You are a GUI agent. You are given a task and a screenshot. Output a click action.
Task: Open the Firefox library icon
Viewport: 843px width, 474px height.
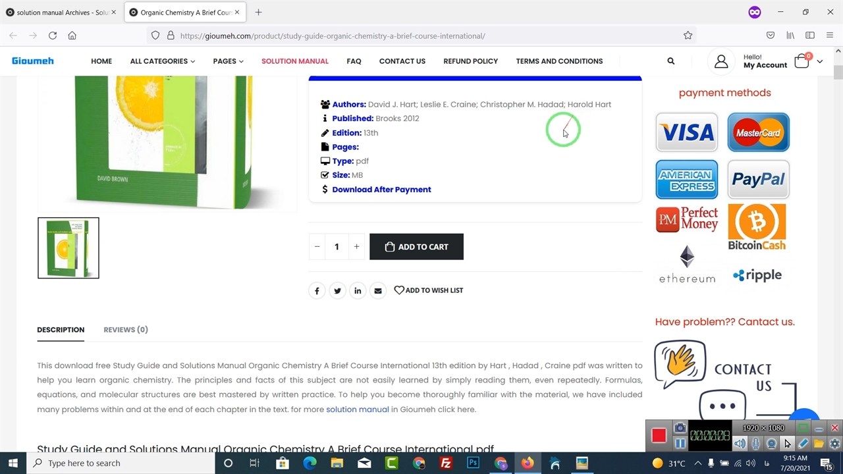[x=790, y=36]
